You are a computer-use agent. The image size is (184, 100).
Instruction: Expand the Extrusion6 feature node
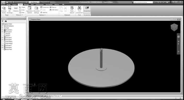(x=2, y=40)
